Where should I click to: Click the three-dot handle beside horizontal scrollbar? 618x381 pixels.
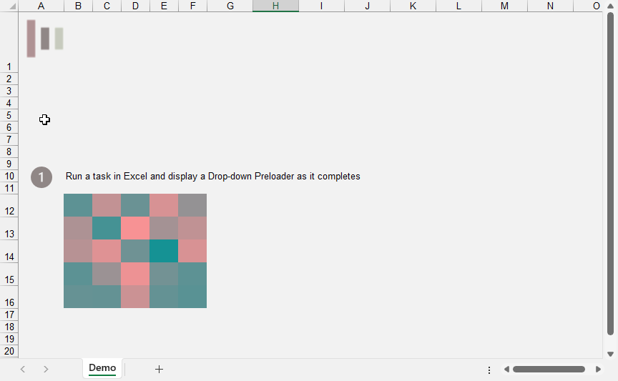489,370
